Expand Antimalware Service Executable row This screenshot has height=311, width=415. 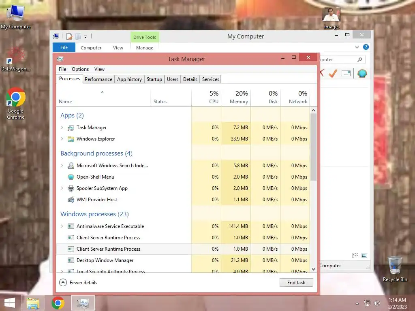62,226
